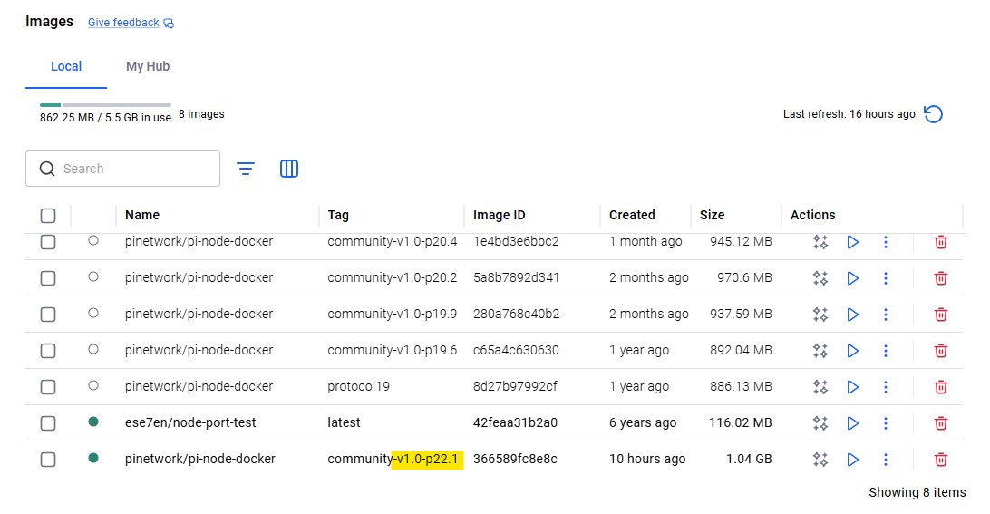Click AI sparkle icon for node-port-test row

pyautogui.click(x=820, y=423)
